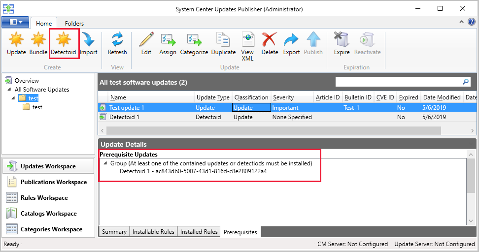Viewport: 479px width, 252px height.
Task: Select the Test update 1 row
Action: pos(287,108)
